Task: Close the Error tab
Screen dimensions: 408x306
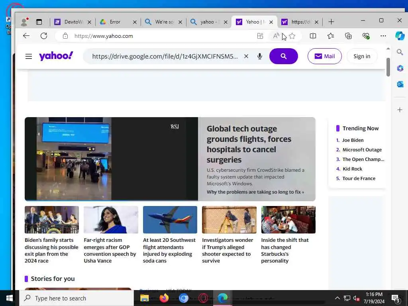Action: (x=135, y=22)
